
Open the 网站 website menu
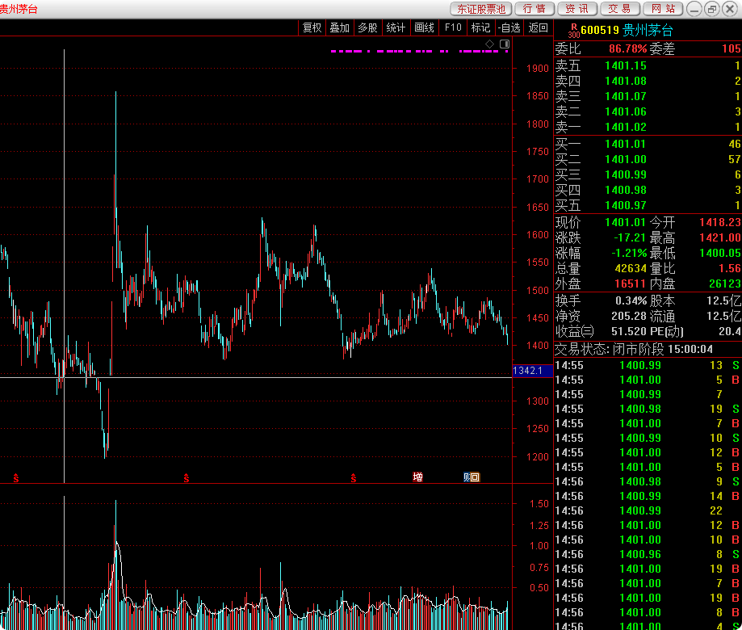pos(663,9)
